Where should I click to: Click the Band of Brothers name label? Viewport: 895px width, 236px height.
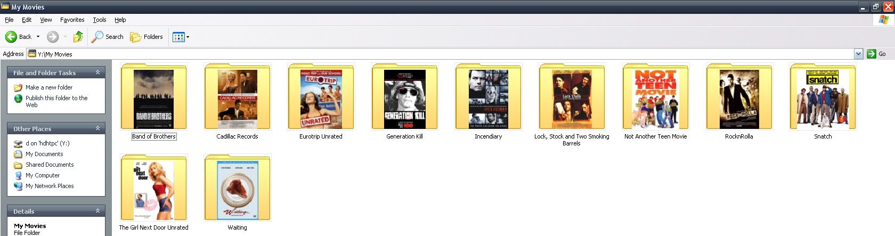(x=153, y=136)
